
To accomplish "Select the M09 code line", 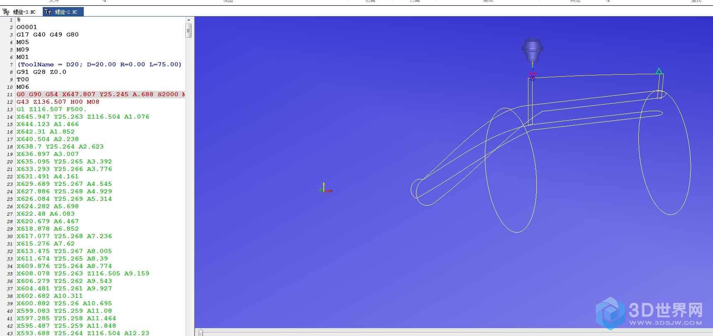I will coord(23,50).
